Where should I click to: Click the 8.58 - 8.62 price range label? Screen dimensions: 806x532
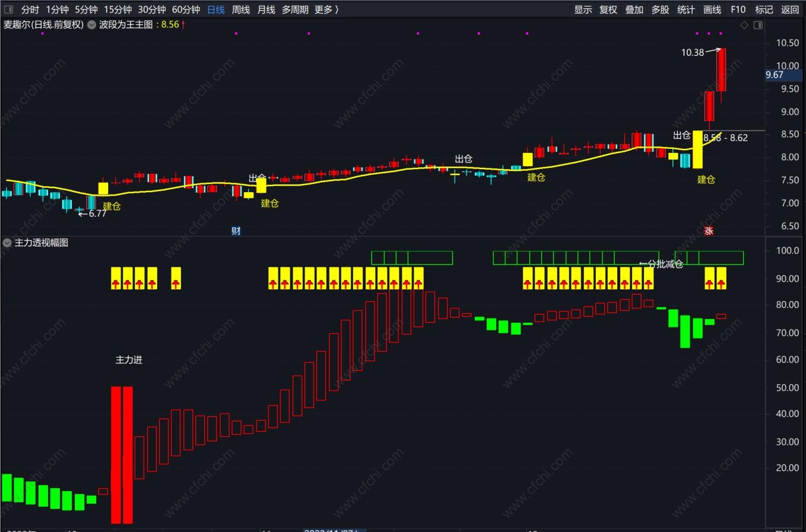click(x=725, y=138)
